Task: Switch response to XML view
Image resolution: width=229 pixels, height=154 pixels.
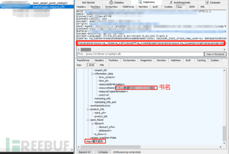Action: point(102,65)
